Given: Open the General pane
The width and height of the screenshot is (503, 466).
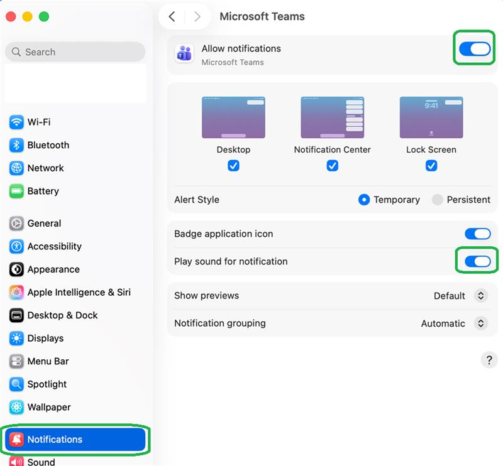Looking at the screenshot, I should [x=75, y=224].
